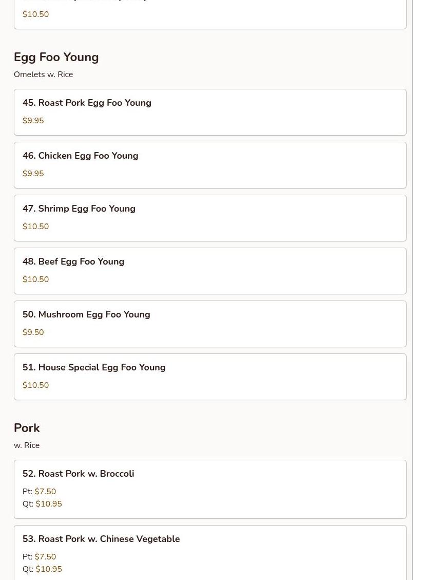Click the $10.50 House Special Egg Foo Young price
Screen dimensions: 423x580
click(x=36, y=385)
